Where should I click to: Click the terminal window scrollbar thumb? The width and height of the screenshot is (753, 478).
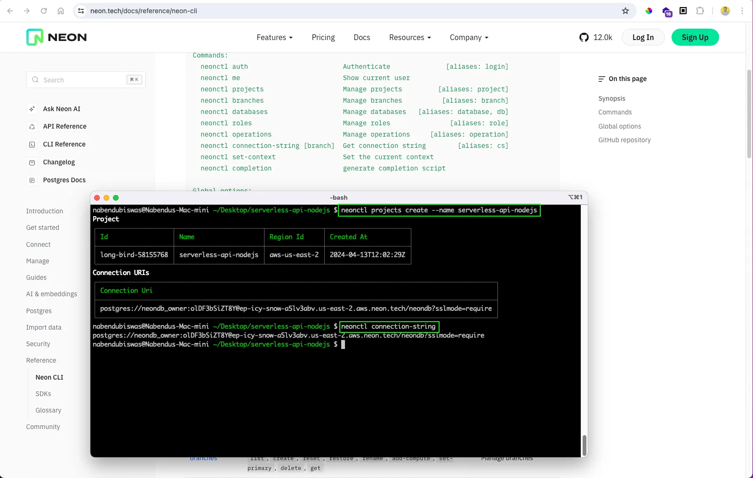pyautogui.click(x=584, y=445)
